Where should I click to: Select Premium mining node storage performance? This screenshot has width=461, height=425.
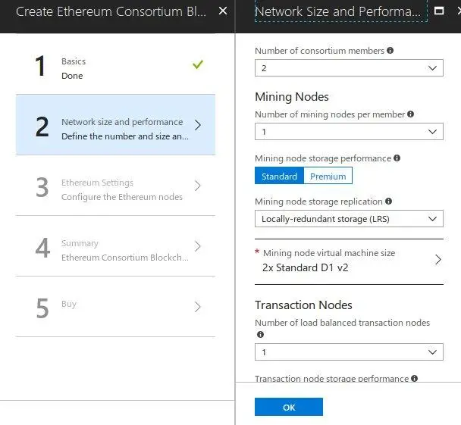[328, 176]
